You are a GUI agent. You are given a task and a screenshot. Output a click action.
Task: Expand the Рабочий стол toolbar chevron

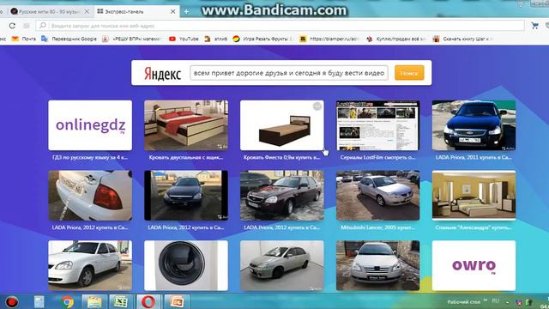tap(486, 300)
